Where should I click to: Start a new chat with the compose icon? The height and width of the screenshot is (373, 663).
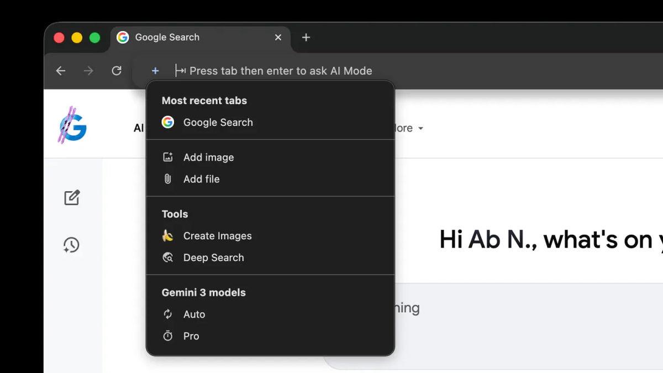click(72, 197)
